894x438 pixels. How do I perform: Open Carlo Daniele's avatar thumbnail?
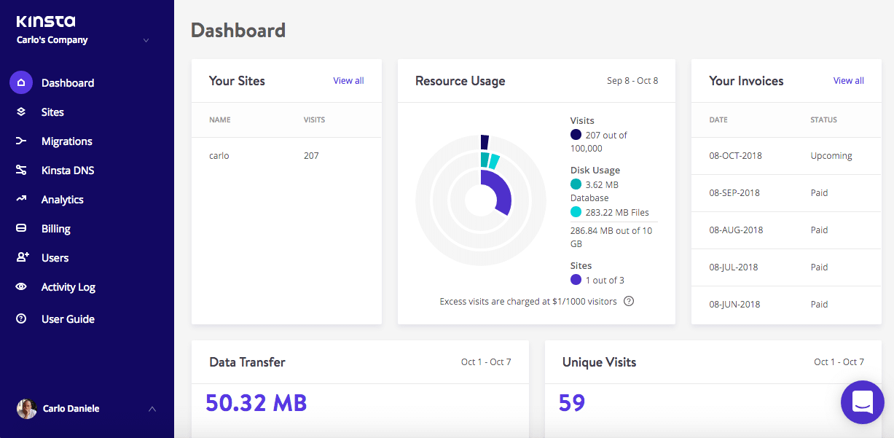[26, 409]
